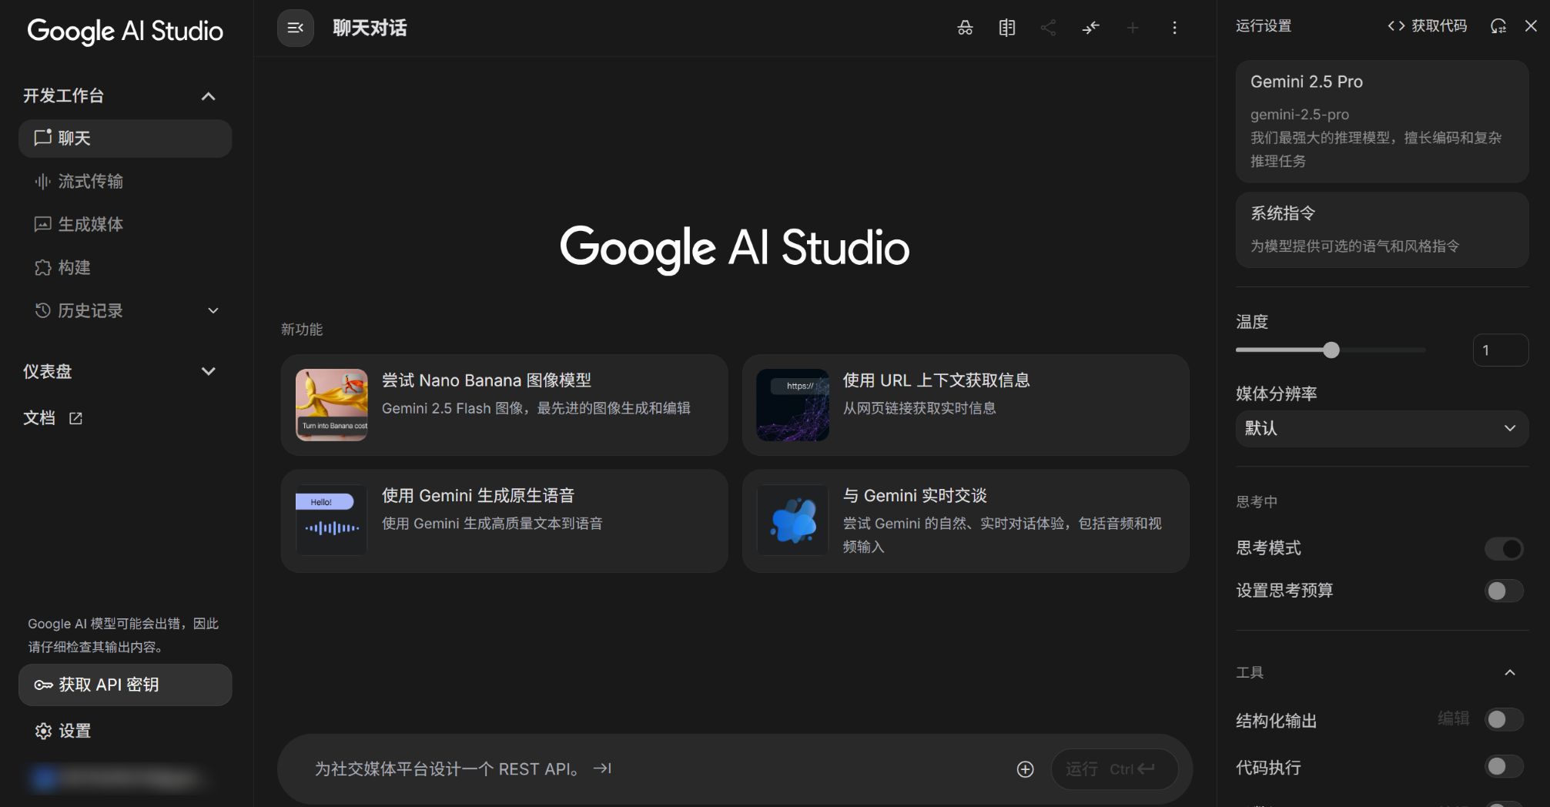Viewport: 1550px width, 807px height.
Task: Toggle the 思考模式 switch
Action: (1503, 548)
